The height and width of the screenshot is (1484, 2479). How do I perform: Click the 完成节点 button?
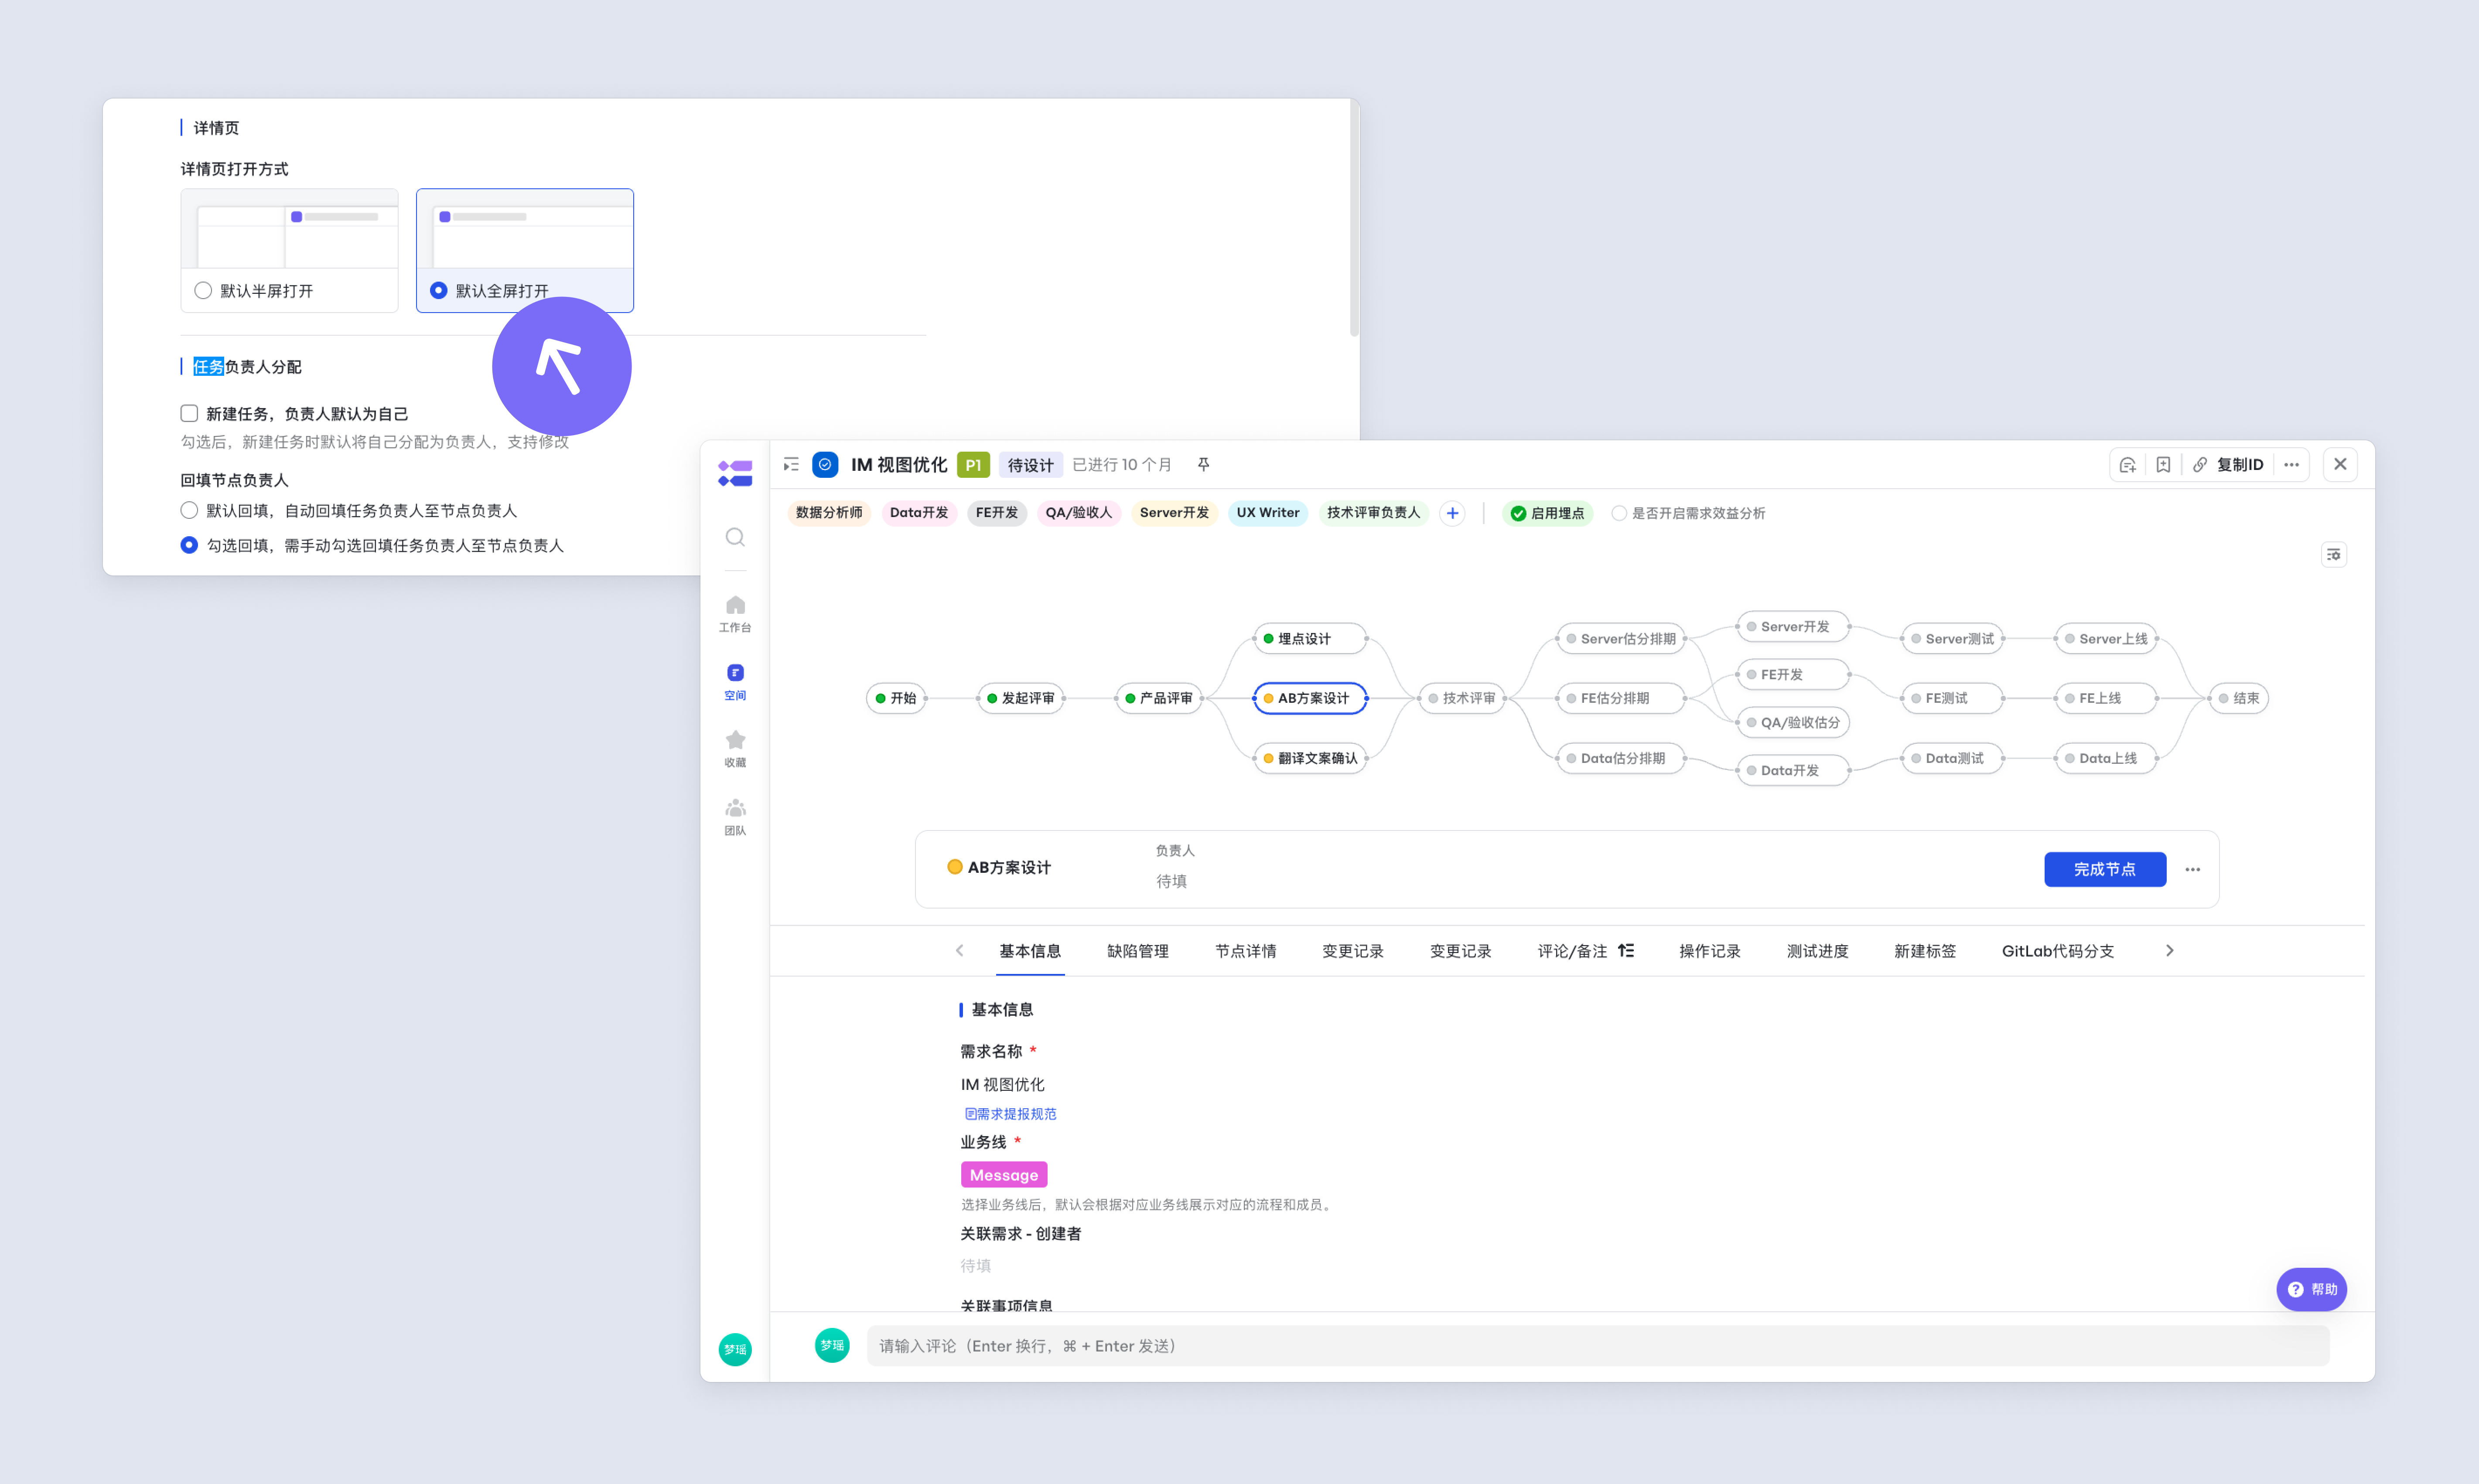tap(2105, 870)
